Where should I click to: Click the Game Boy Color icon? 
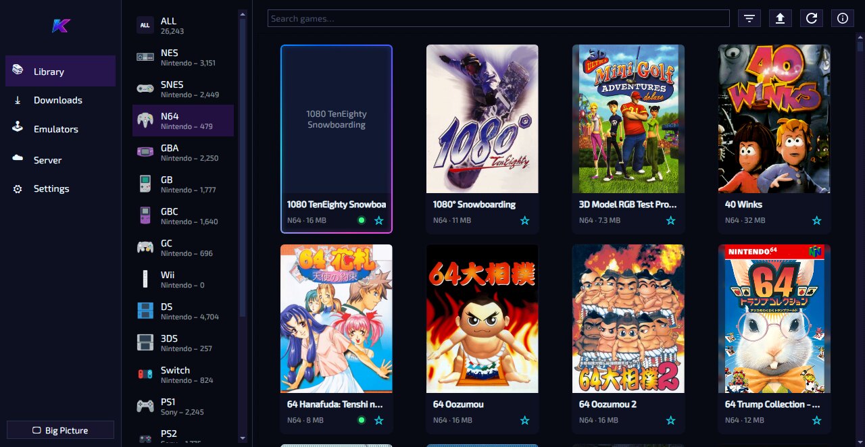tap(145, 216)
